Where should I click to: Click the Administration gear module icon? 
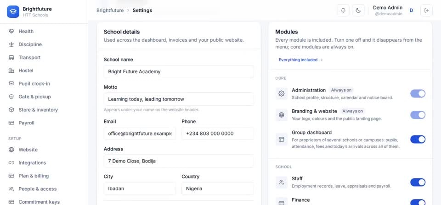[x=281, y=93]
